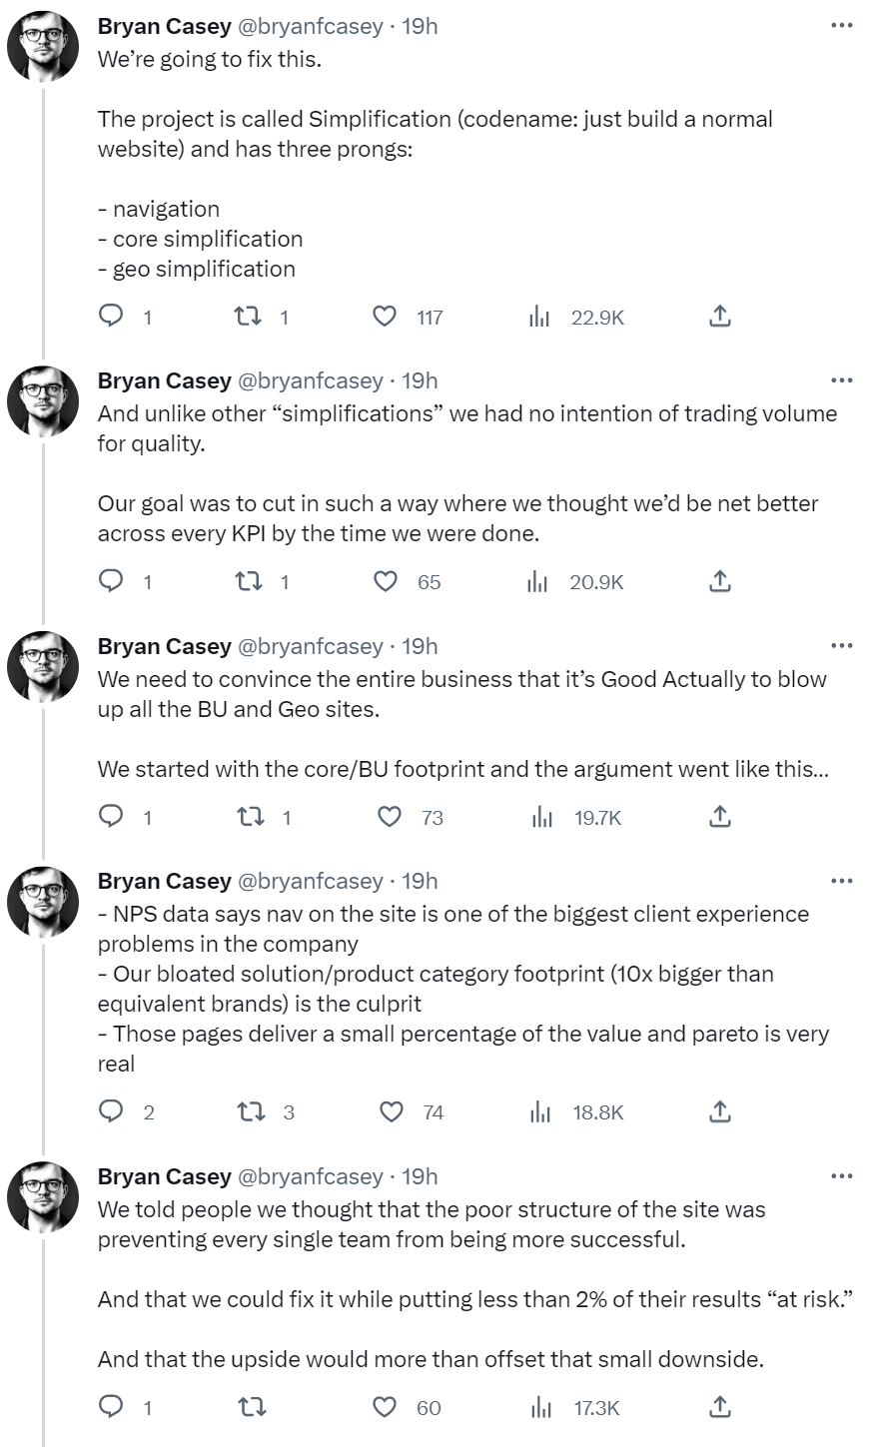
Task: Like the tweet with 73 likes
Action: (x=389, y=818)
